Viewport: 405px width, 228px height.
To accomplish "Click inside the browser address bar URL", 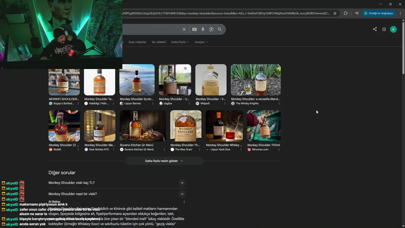I will tap(226, 13).
